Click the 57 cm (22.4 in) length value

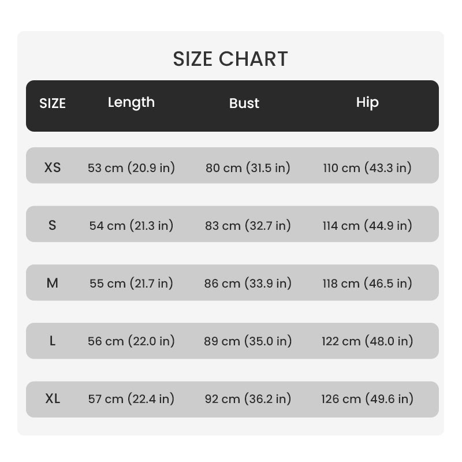tap(131, 399)
